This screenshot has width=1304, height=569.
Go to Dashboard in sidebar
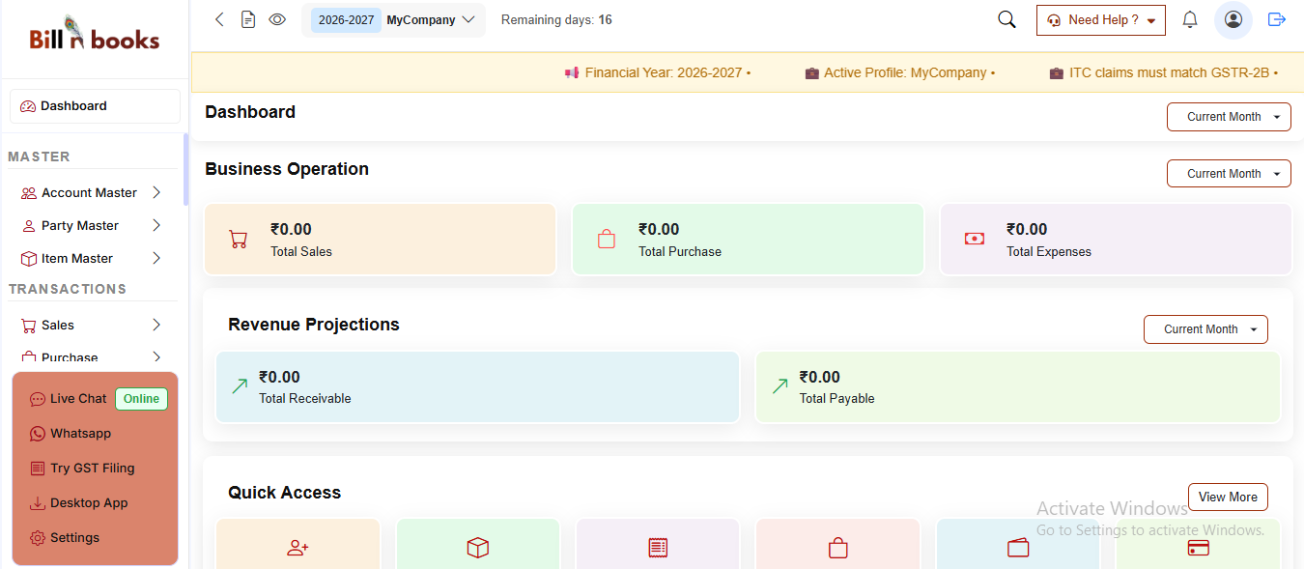95,106
